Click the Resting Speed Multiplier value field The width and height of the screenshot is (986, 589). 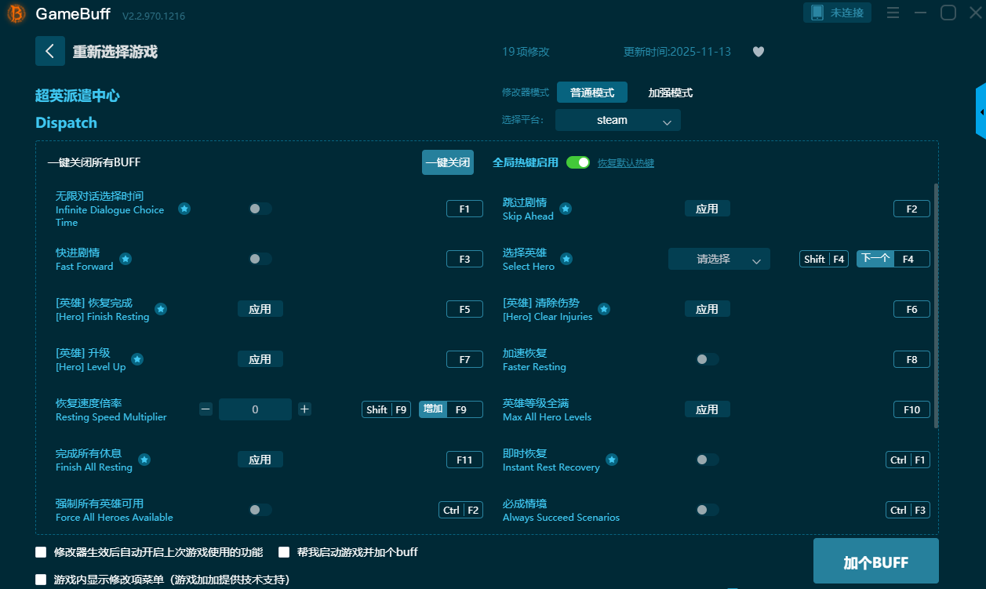(255, 409)
